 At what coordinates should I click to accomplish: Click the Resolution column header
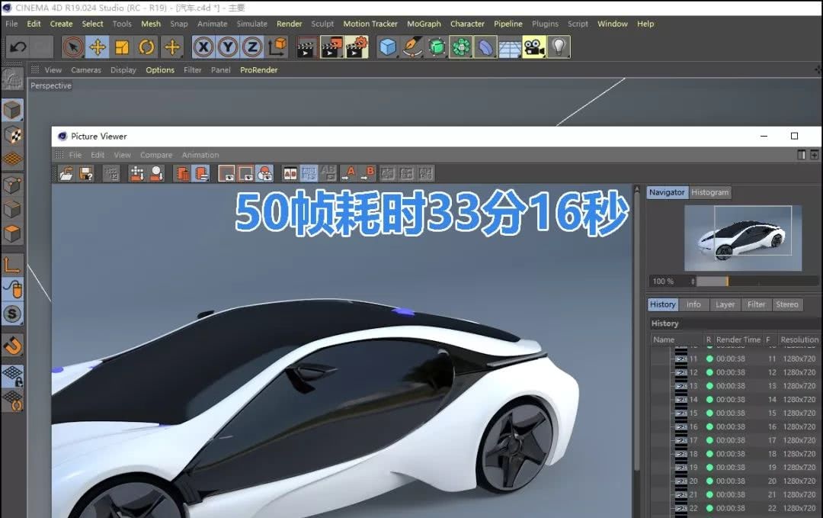click(799, 339)
